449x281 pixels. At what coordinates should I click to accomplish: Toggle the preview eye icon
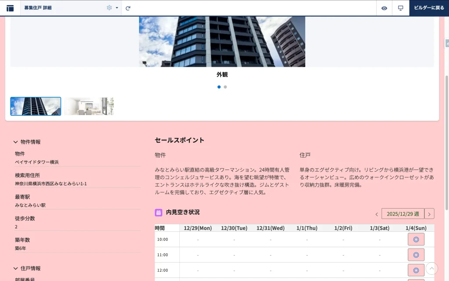click(384, 8)
